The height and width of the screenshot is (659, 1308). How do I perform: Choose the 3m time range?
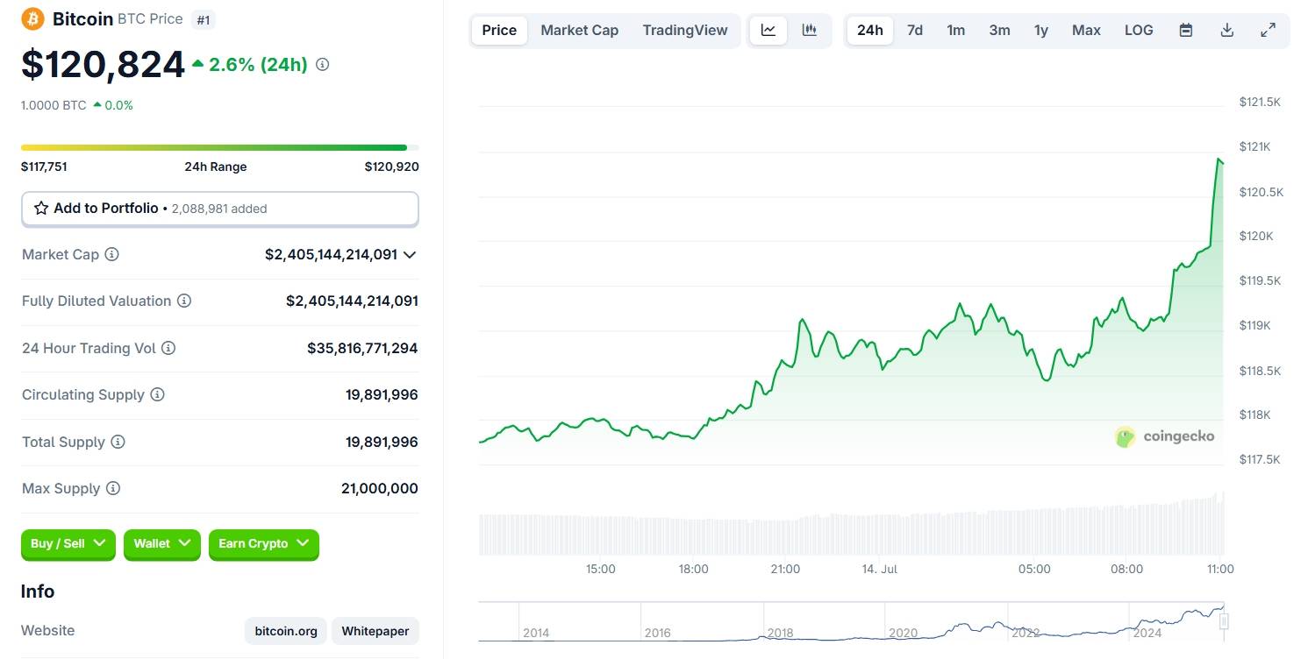[999, 30]
